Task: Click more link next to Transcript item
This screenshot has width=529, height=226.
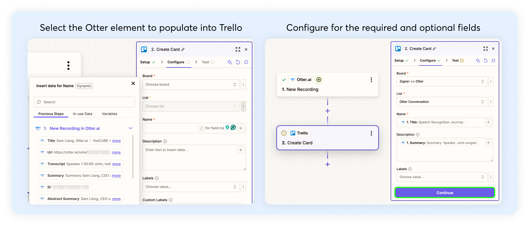Action: click(x=116, y=164)
